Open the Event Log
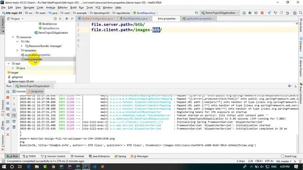This screenshot has width=303, height=170. (x=289, y=156)
